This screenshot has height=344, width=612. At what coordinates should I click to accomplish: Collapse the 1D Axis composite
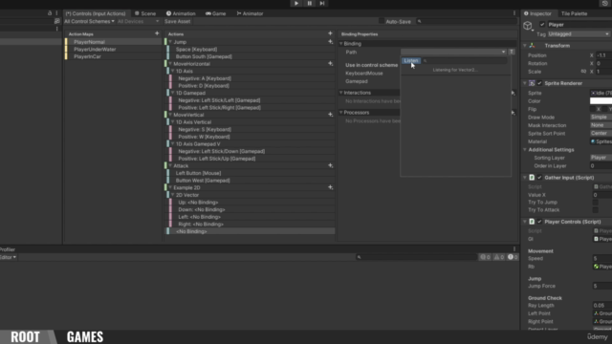(x=172, y=71)
